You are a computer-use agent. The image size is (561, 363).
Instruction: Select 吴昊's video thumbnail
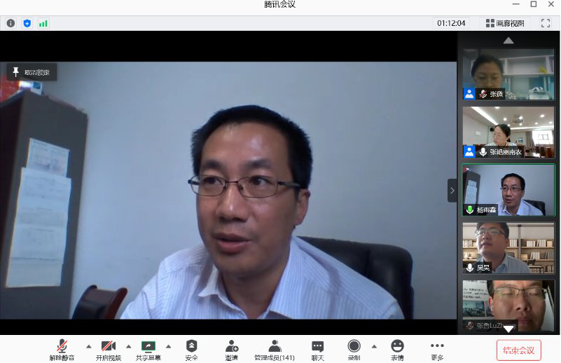(x=508, y=247)
